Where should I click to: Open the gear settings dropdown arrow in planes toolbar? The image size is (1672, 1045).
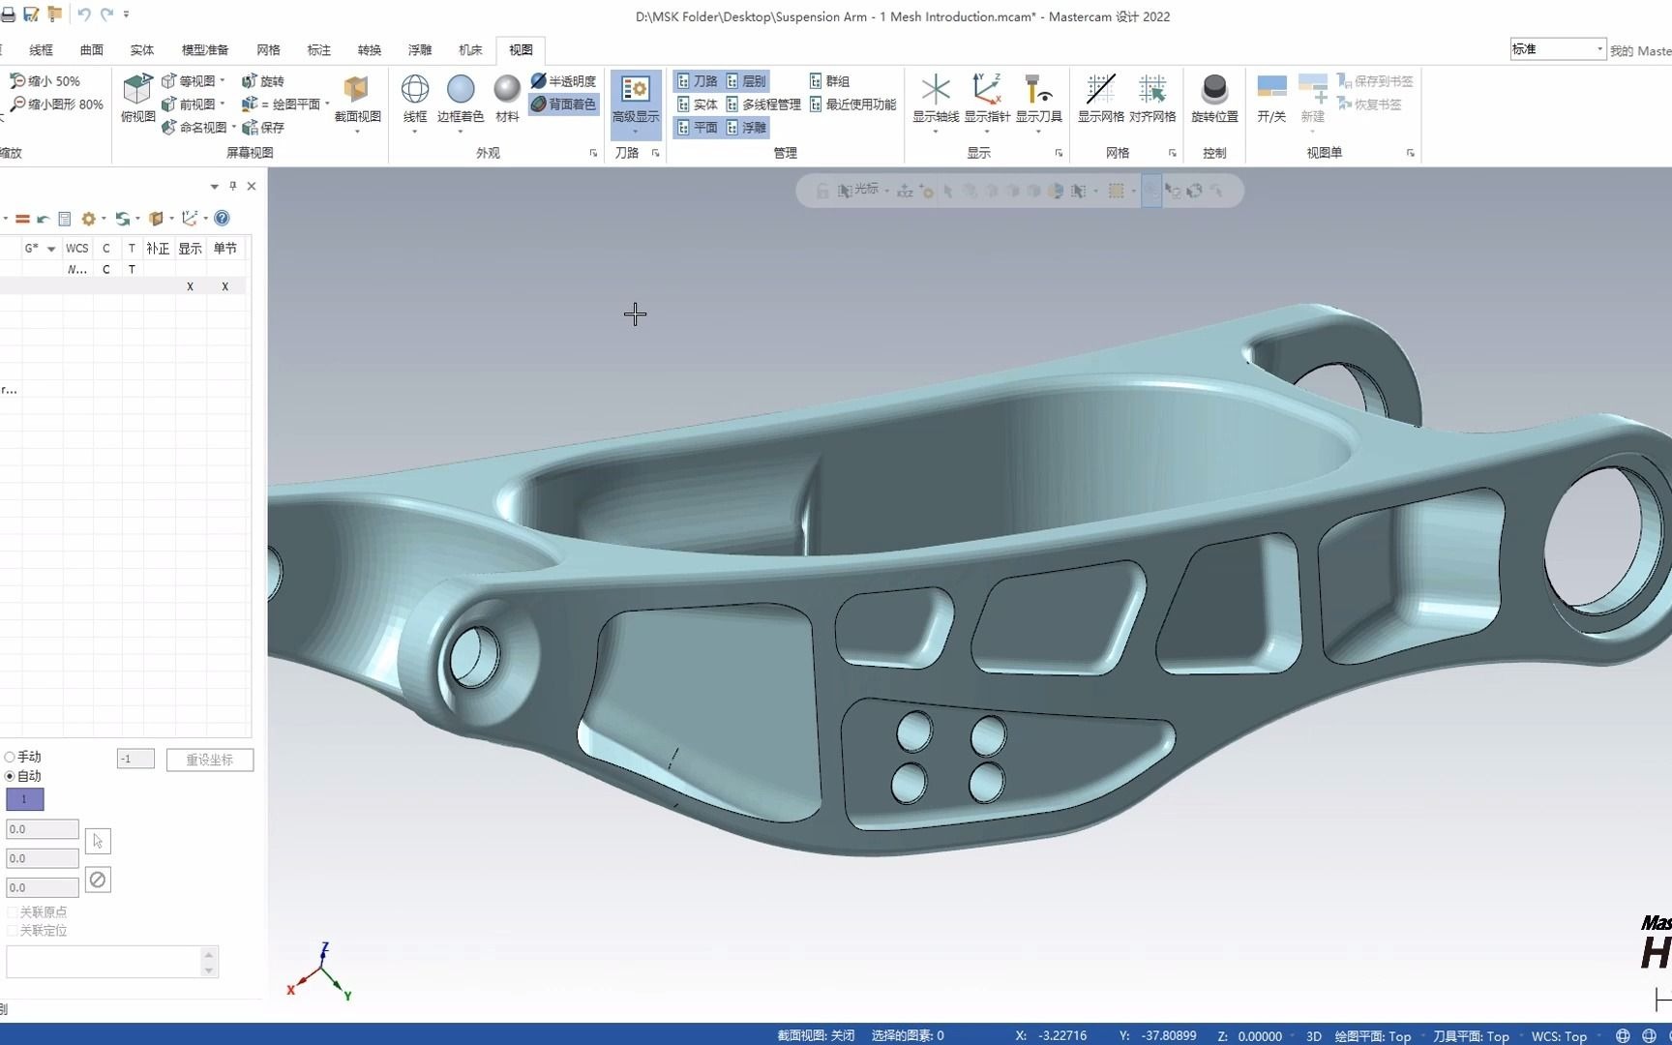pyautogui.click(x=104, y=219)
